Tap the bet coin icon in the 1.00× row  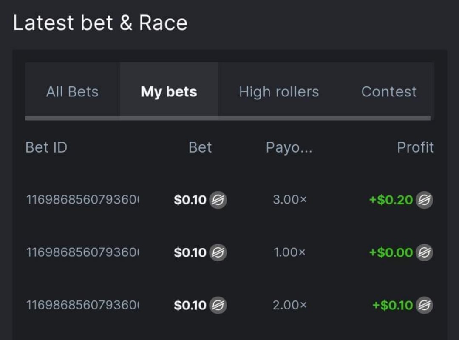pos(218,252)
